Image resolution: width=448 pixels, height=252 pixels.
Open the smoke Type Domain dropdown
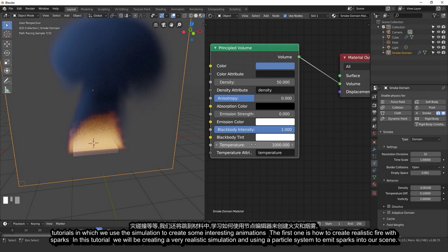[426, 139]
